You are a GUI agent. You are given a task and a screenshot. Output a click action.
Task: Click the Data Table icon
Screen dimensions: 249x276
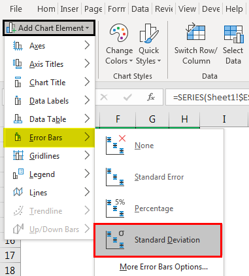(18, 119)
